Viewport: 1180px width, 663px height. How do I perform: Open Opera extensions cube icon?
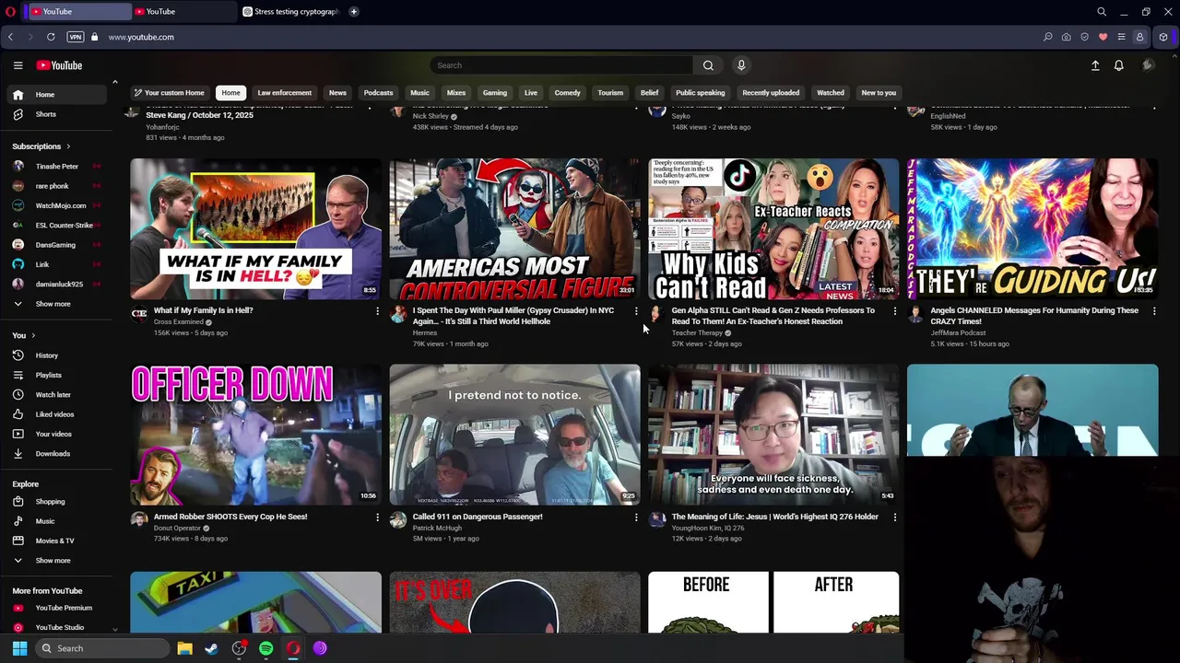coord(1163,37)
